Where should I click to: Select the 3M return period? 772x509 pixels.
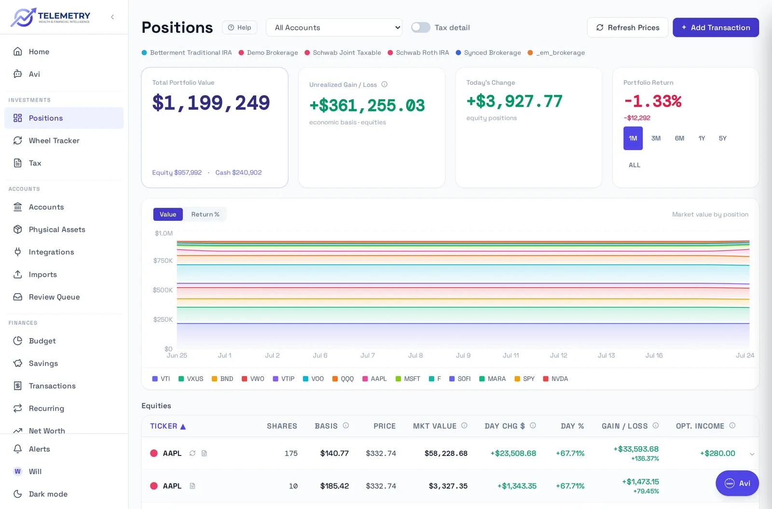coord(656,138)
